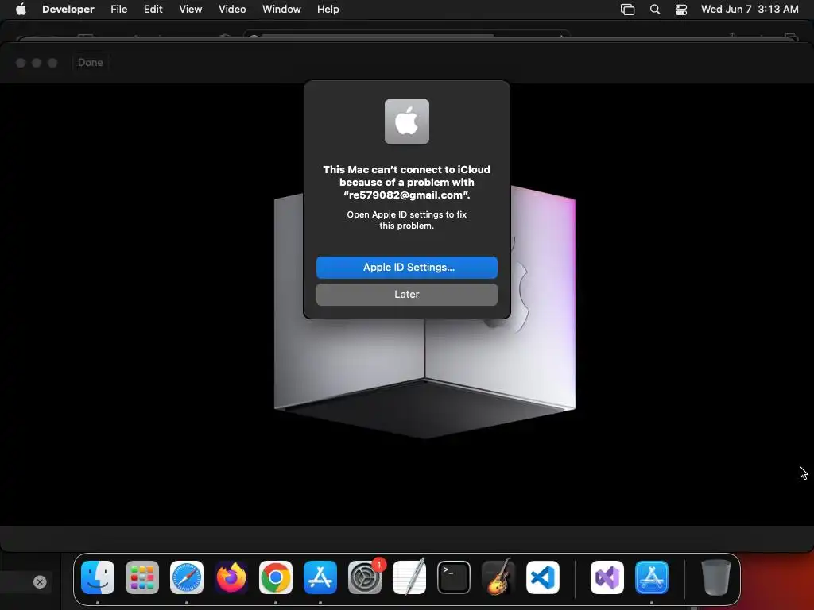
Task: Dismiss the iCloud dialog with Later
Action: 406,294
